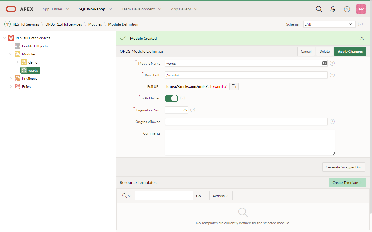Click the Go search button

(x=198, y=196)
